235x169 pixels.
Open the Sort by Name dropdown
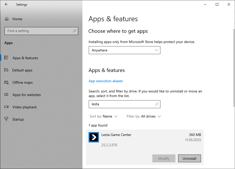tap(104, 117)
